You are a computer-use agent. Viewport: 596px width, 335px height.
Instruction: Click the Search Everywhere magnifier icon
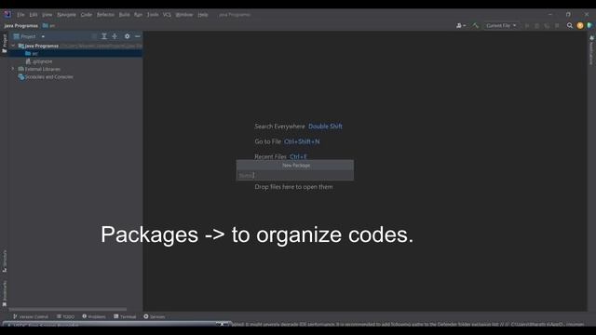(569, 25)
